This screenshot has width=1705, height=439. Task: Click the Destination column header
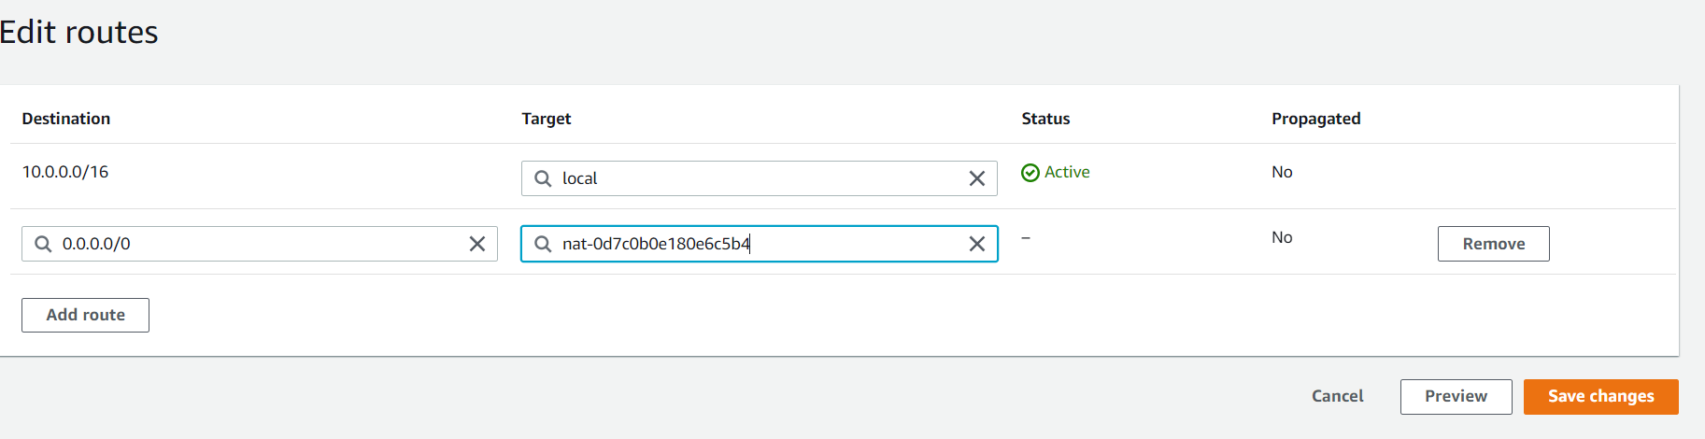tap(66, 119)
